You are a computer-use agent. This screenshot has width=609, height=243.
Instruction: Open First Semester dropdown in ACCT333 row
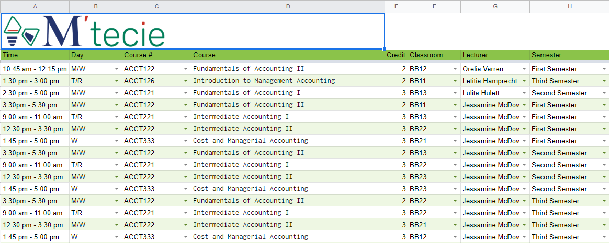tap(604, 141)
